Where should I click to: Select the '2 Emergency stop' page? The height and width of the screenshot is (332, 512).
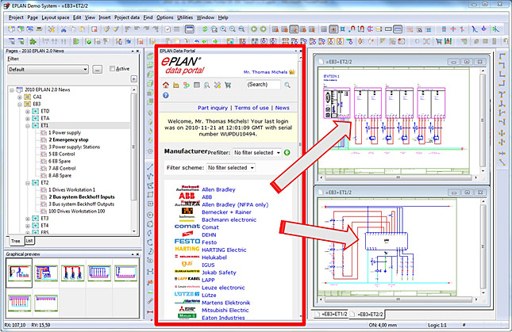pos(68,139)
